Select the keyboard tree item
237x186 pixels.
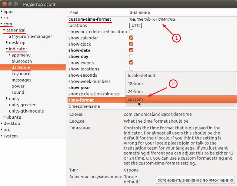(21, 74)
